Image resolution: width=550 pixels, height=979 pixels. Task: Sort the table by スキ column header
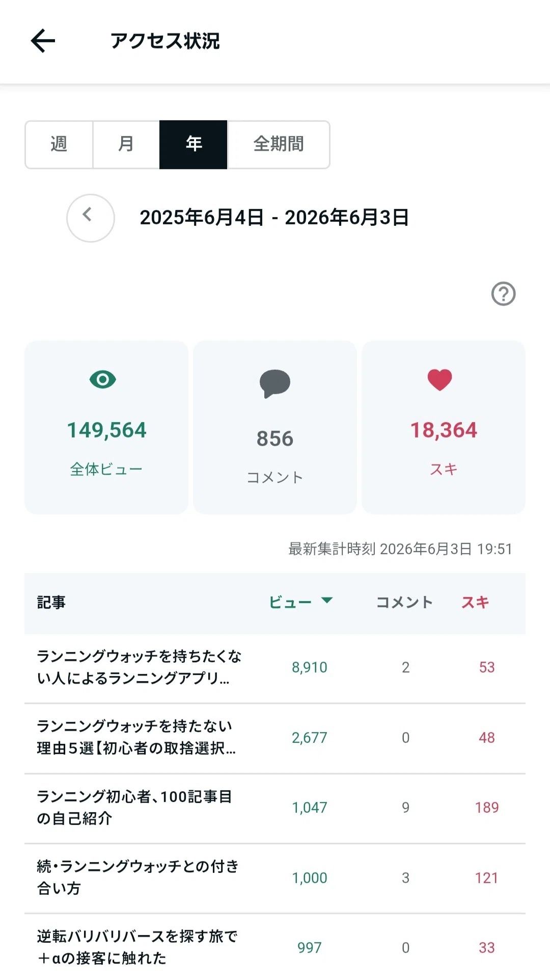475,602
